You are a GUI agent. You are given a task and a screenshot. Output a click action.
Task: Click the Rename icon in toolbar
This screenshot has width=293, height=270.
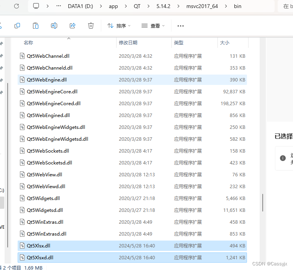pyautogui.click(x=54, y=26)
